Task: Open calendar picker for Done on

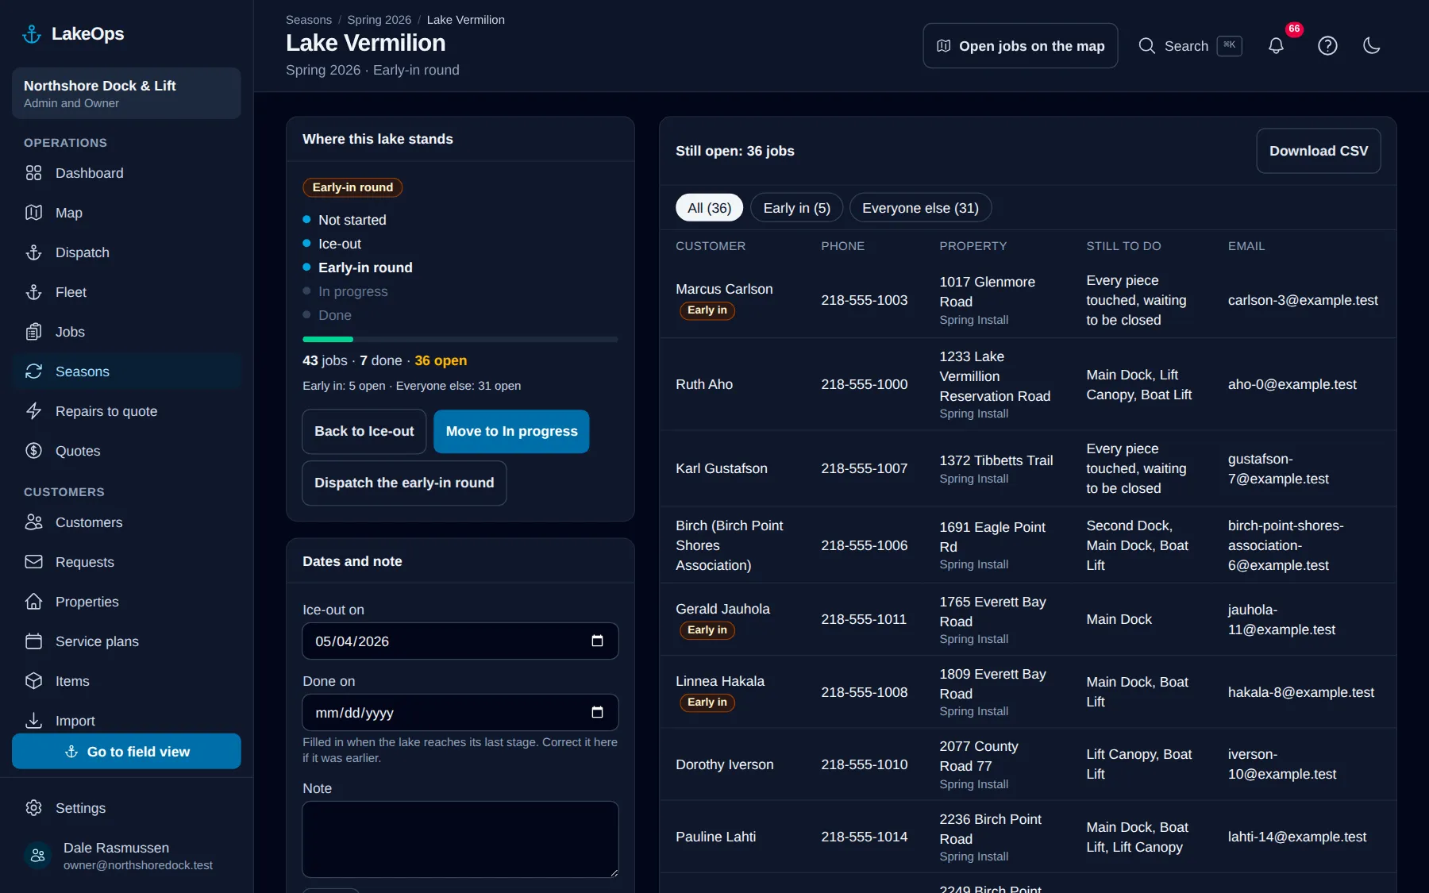Action: pyautogui.click(x=597, y=713)
